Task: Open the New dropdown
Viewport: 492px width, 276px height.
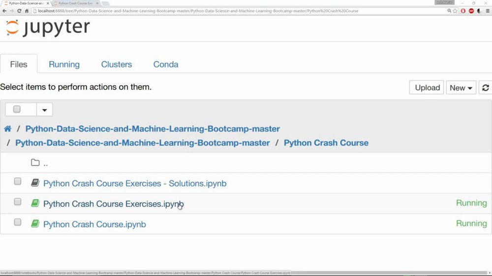Action: point(461,88)
